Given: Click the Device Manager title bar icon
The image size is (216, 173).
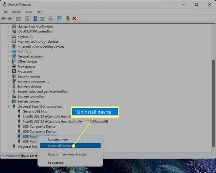Looking at the screenshot, I should click(x=4, y=4).
